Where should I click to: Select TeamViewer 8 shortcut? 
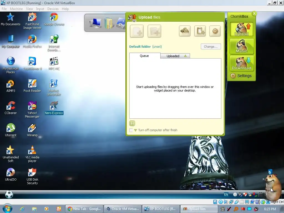32,64
